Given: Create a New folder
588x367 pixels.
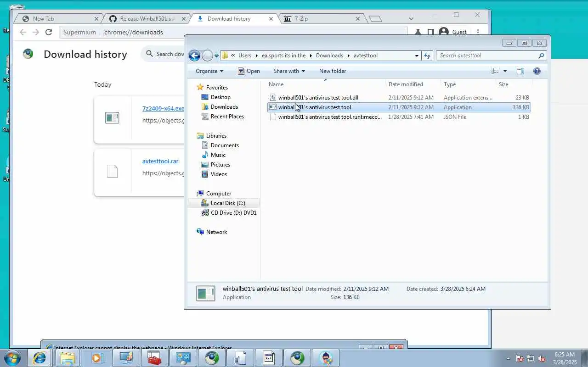Looking at the screenshot, I should (333, 71).
